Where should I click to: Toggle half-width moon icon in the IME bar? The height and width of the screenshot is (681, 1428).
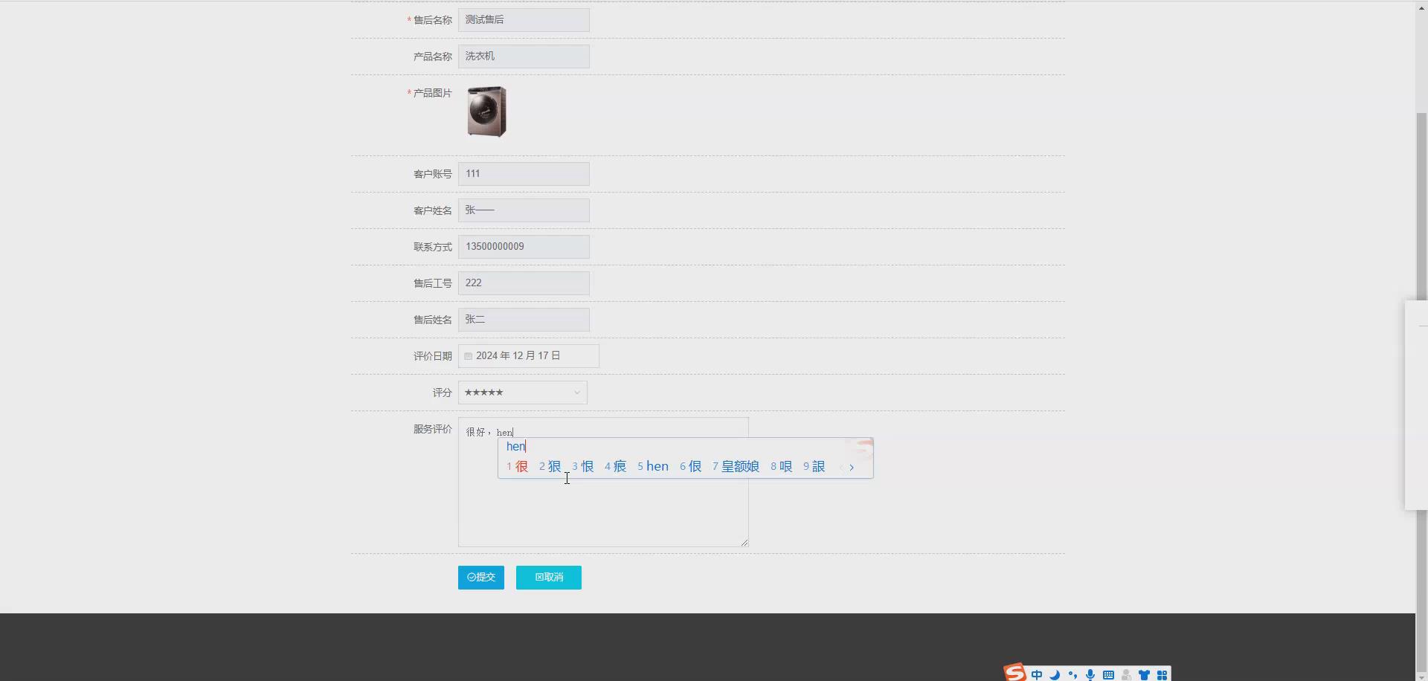click(x=1055, y=675)
